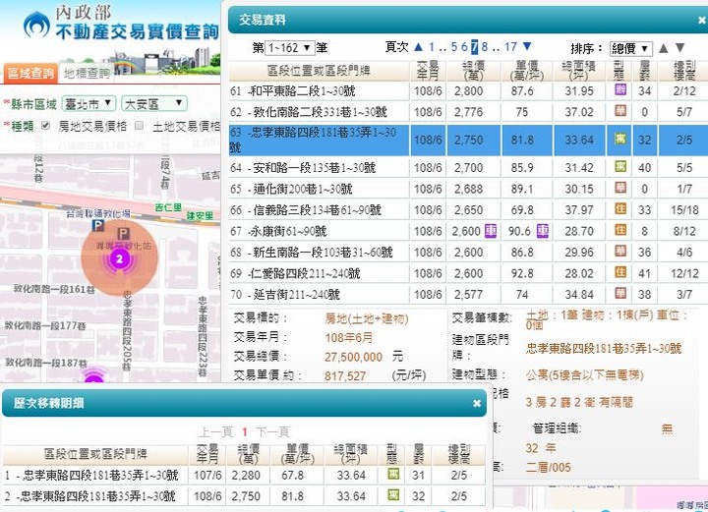This screenshot has width=708, height=512.
Task: Click the 單價(萬/坪) column header in 交易資料
Action: (x=526, y=71)
